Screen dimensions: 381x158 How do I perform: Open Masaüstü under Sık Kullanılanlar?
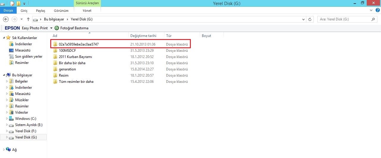pos(23,50)
